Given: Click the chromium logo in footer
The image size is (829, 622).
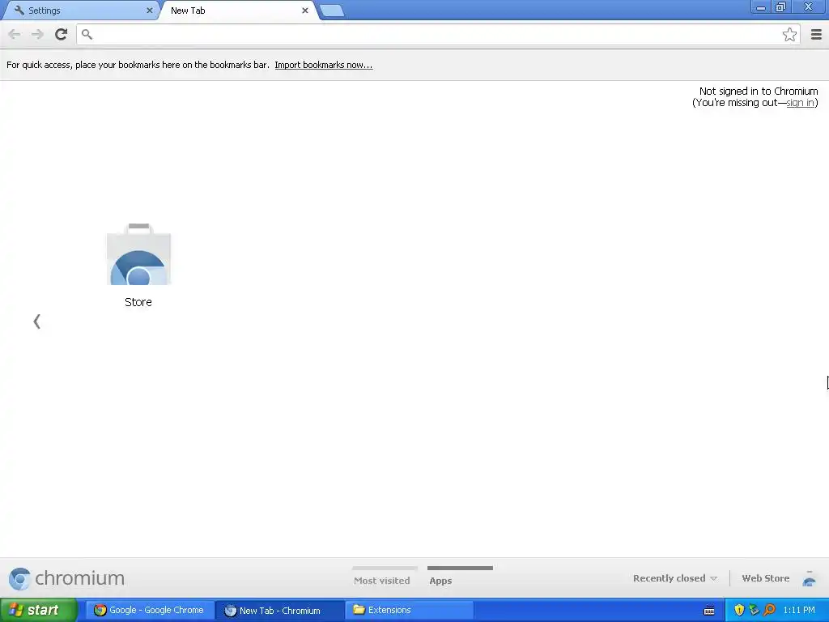Looking at the screenshot, I should [x=66, y=578].
